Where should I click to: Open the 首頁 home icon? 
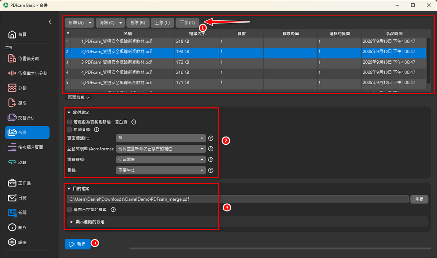pyautogui.click(x=12, y=34)
